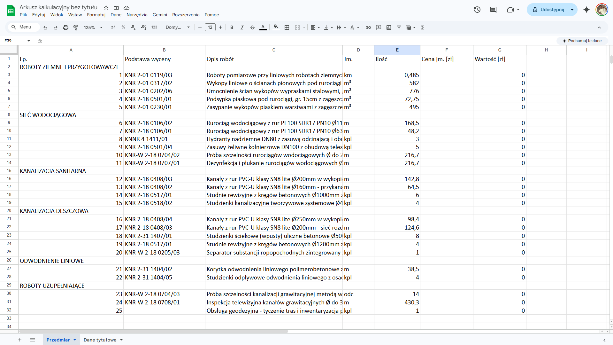Image resolution: width=613 pixels, height=345 pixels.
Task: Open the Edytuj menu
Action: point(39,15)
